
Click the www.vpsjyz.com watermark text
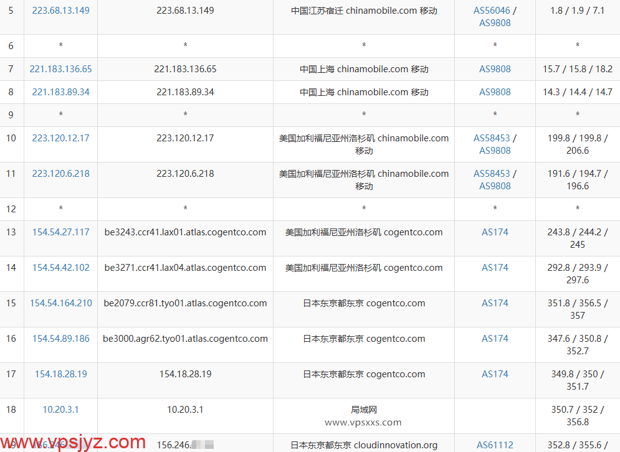tap(70, 443)
